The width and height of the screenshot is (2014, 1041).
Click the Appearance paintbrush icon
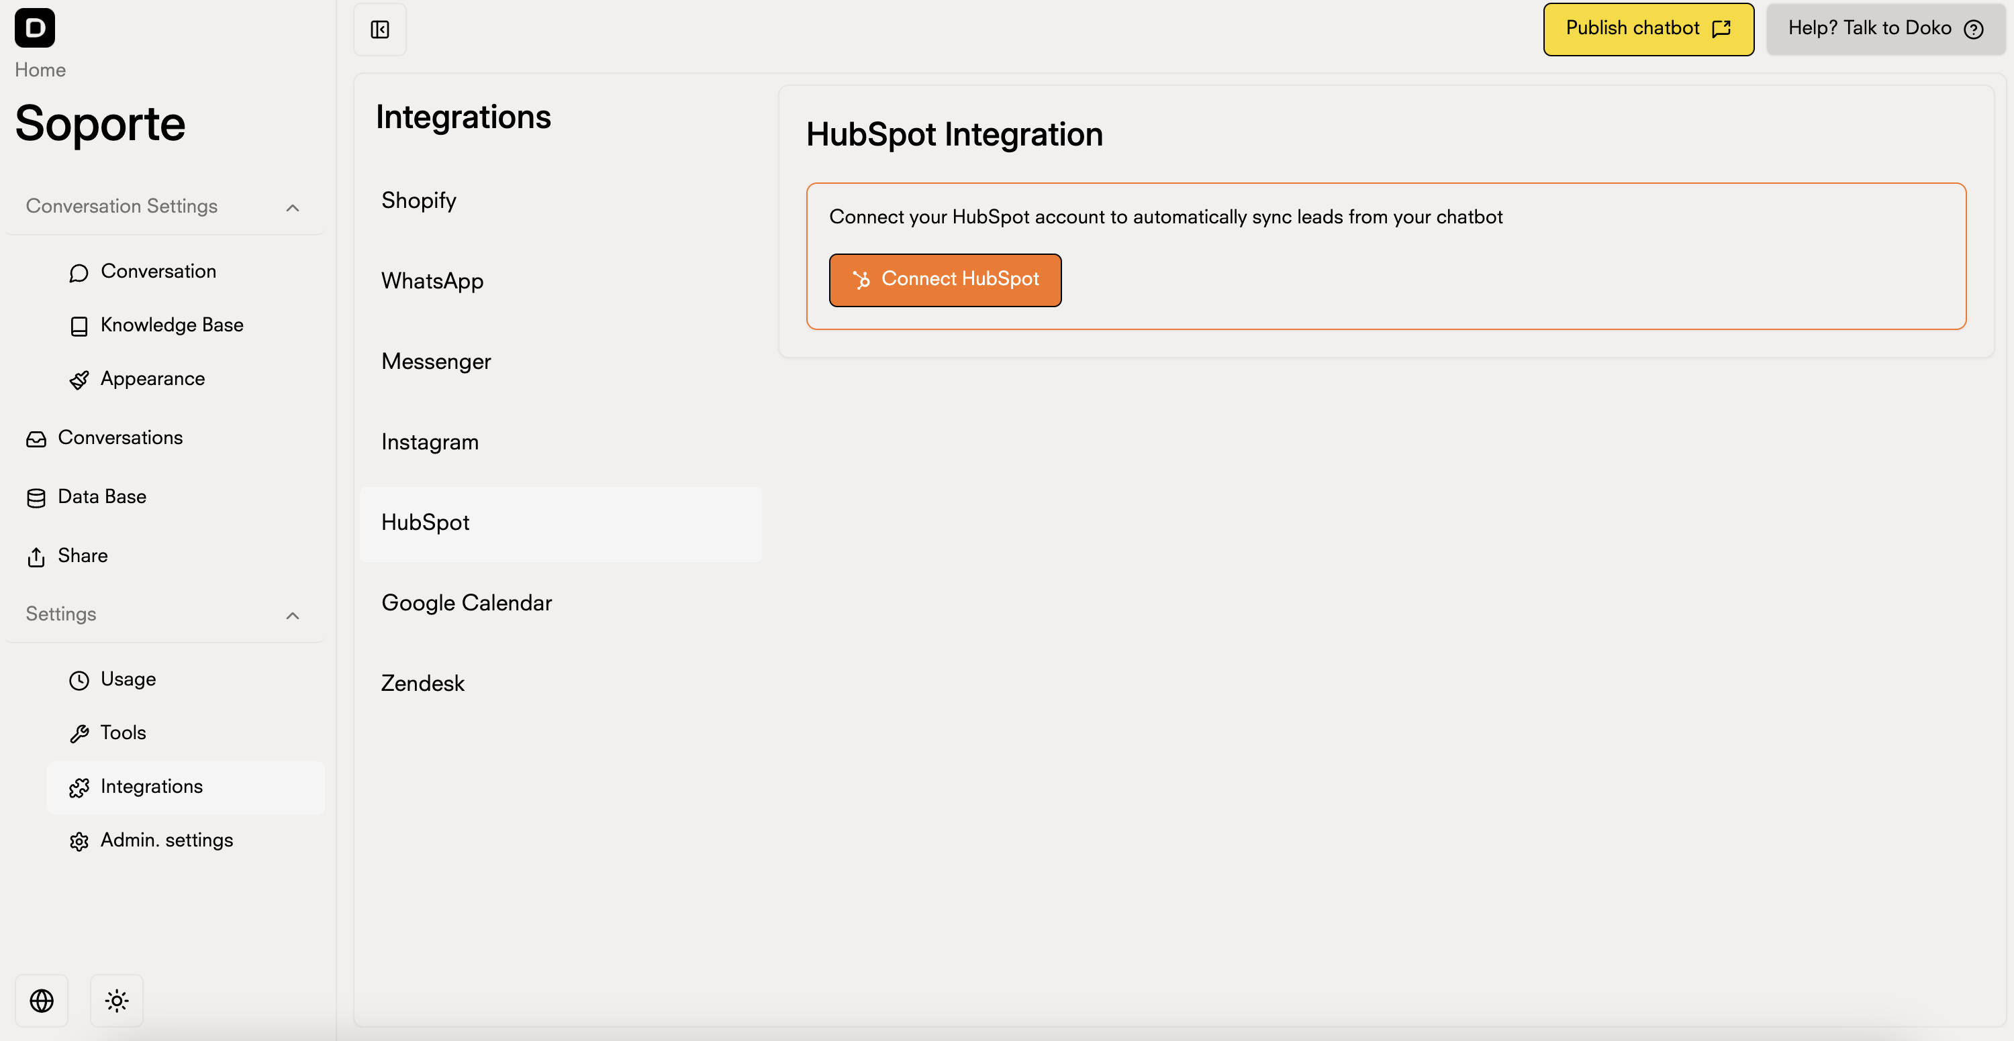point(79,380)
